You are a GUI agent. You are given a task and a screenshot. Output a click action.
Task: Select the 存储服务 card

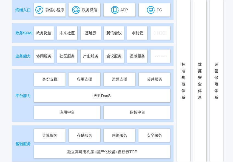pyautogui.click(x=84, y=135)
